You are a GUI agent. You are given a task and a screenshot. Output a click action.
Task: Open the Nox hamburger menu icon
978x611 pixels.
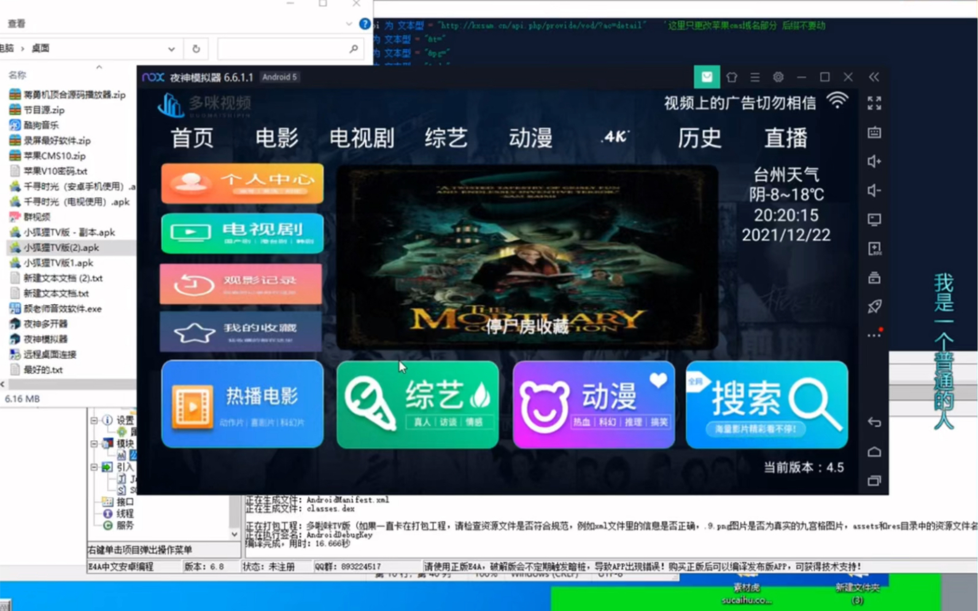(x=755, y=77)
